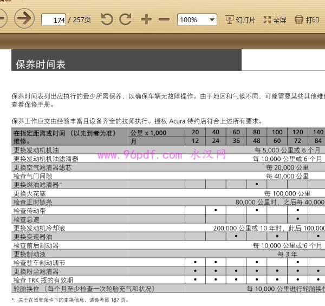Go to the next page arrow

pyautogui.click(x=24, y=19)
